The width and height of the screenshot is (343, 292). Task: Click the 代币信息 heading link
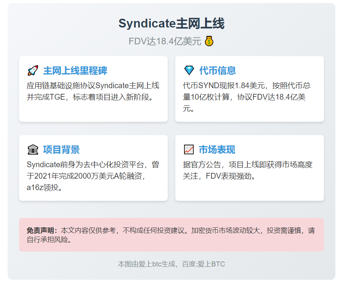pyautogui.click(x=217, y=71)
